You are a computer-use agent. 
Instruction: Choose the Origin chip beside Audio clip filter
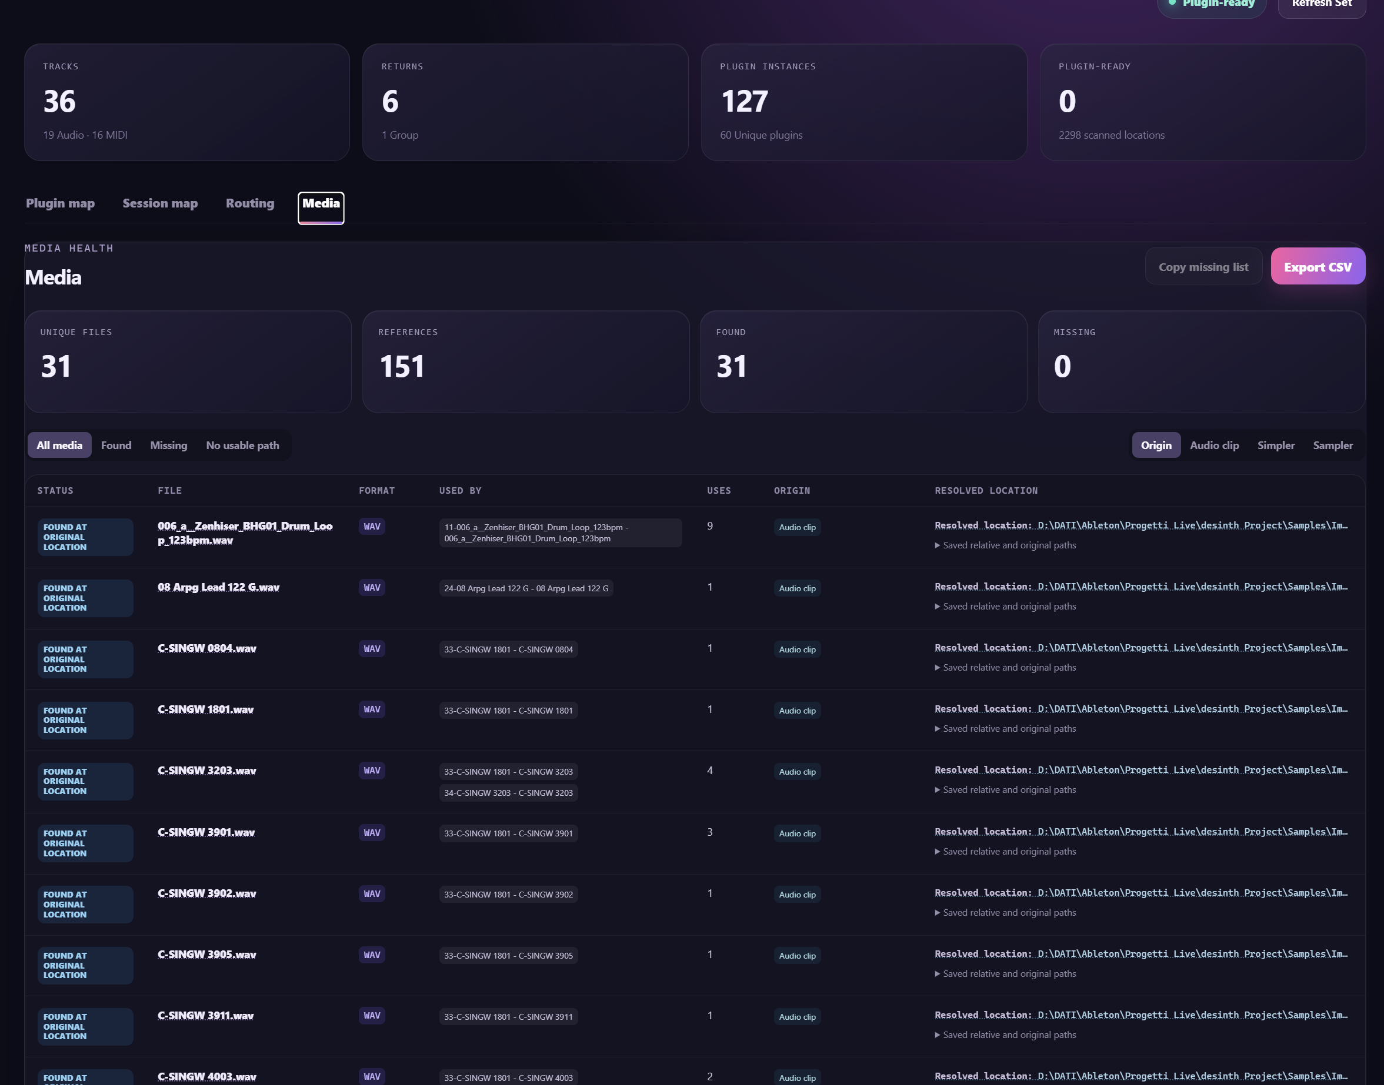pyautogui.click(x=1156, y=446)
